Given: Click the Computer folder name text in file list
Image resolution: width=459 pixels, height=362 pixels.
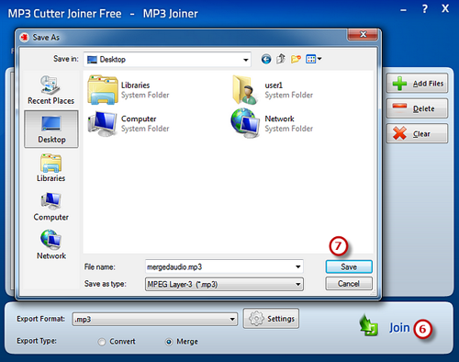Looking at the screenshot, I should [x=139, y=119].
